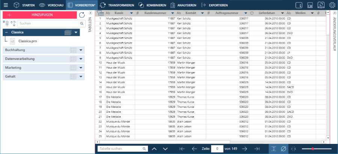This screenshot has height=154, width=338.
Task: Click the horizontal scrollbar thumb
Action: click(x=165, y=142)
